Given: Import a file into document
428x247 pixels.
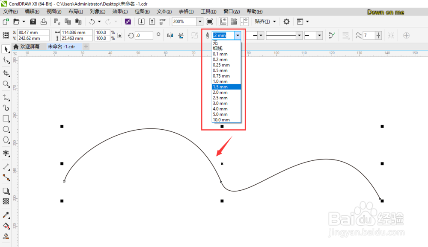Looking at the screenshot, I should coord(141,21).
